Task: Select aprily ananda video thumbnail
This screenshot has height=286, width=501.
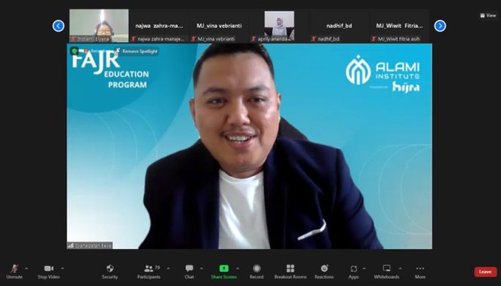Action: [x=279, y=26]
